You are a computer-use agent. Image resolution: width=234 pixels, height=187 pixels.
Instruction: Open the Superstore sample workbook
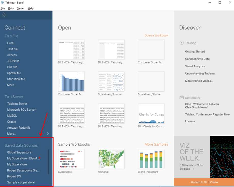pyautogui.click(x=71, y=159)
